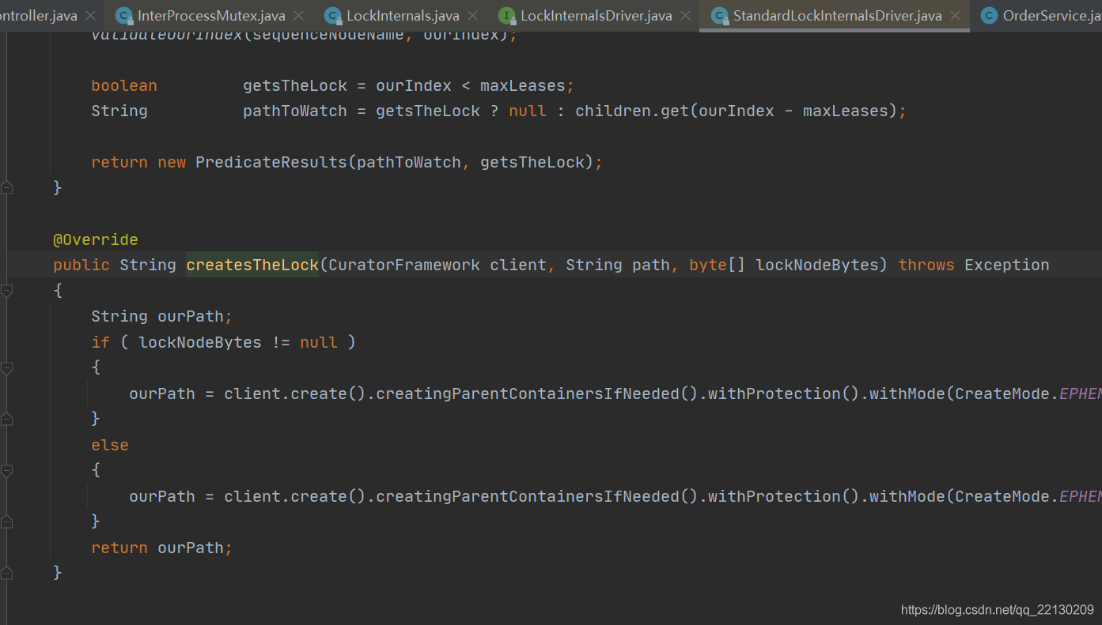Click the highlighted createsTheLock method name
Image resolution: width=1102 pixels, height=625 pixels.
(252, 265)
